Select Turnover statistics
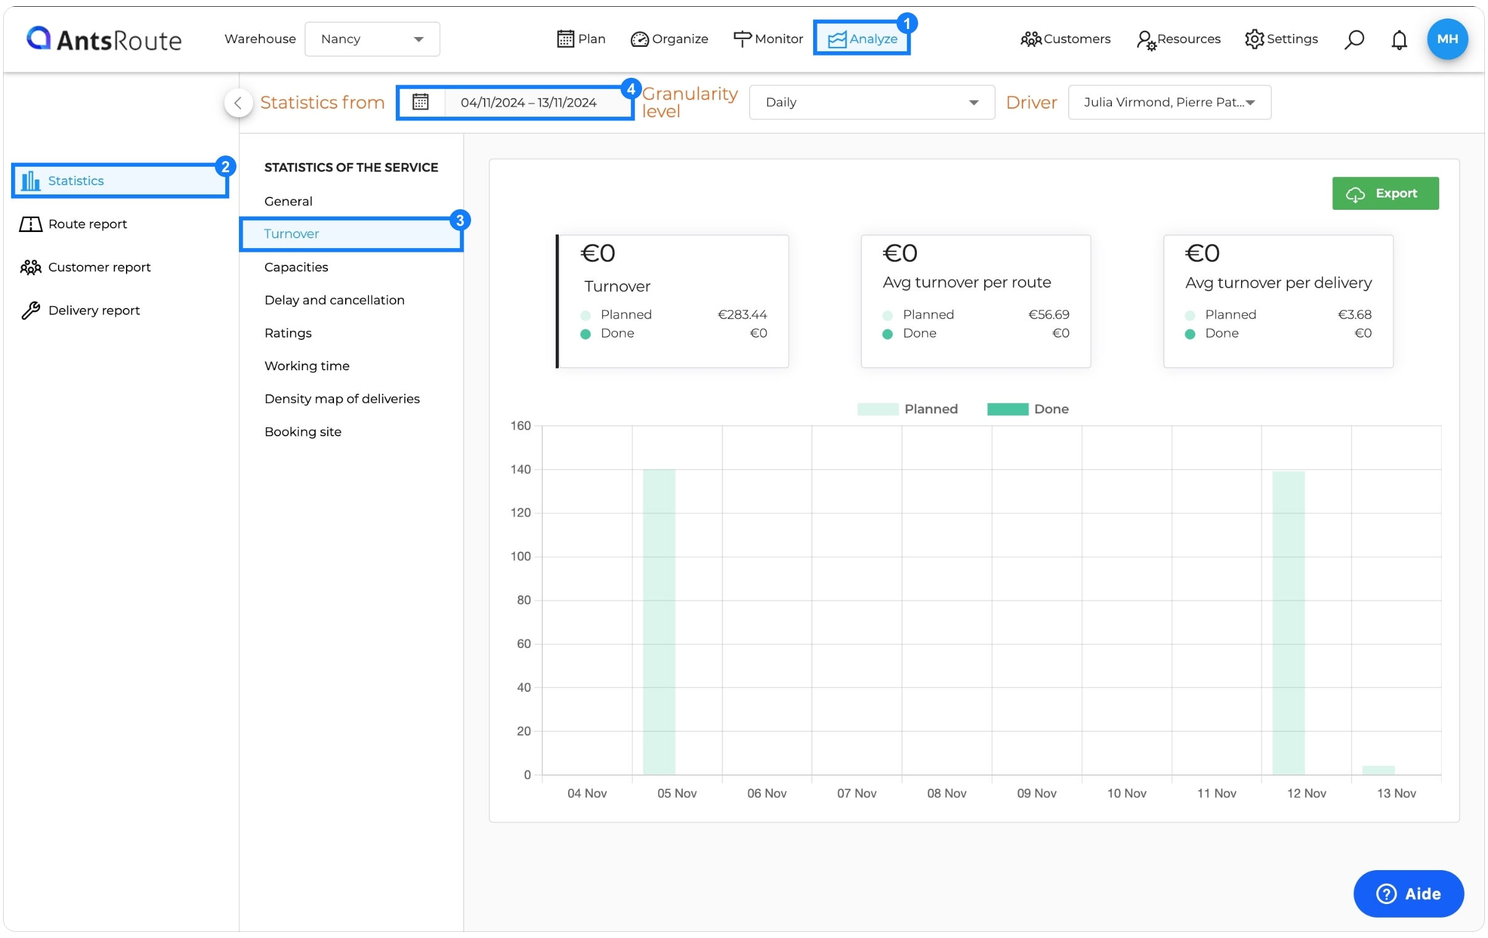1488x938 pixels. pyautogui.click(x=351, y=233)
